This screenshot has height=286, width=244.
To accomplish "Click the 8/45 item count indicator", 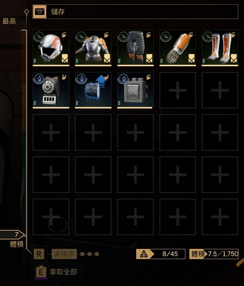I will (x=161, y=254).
